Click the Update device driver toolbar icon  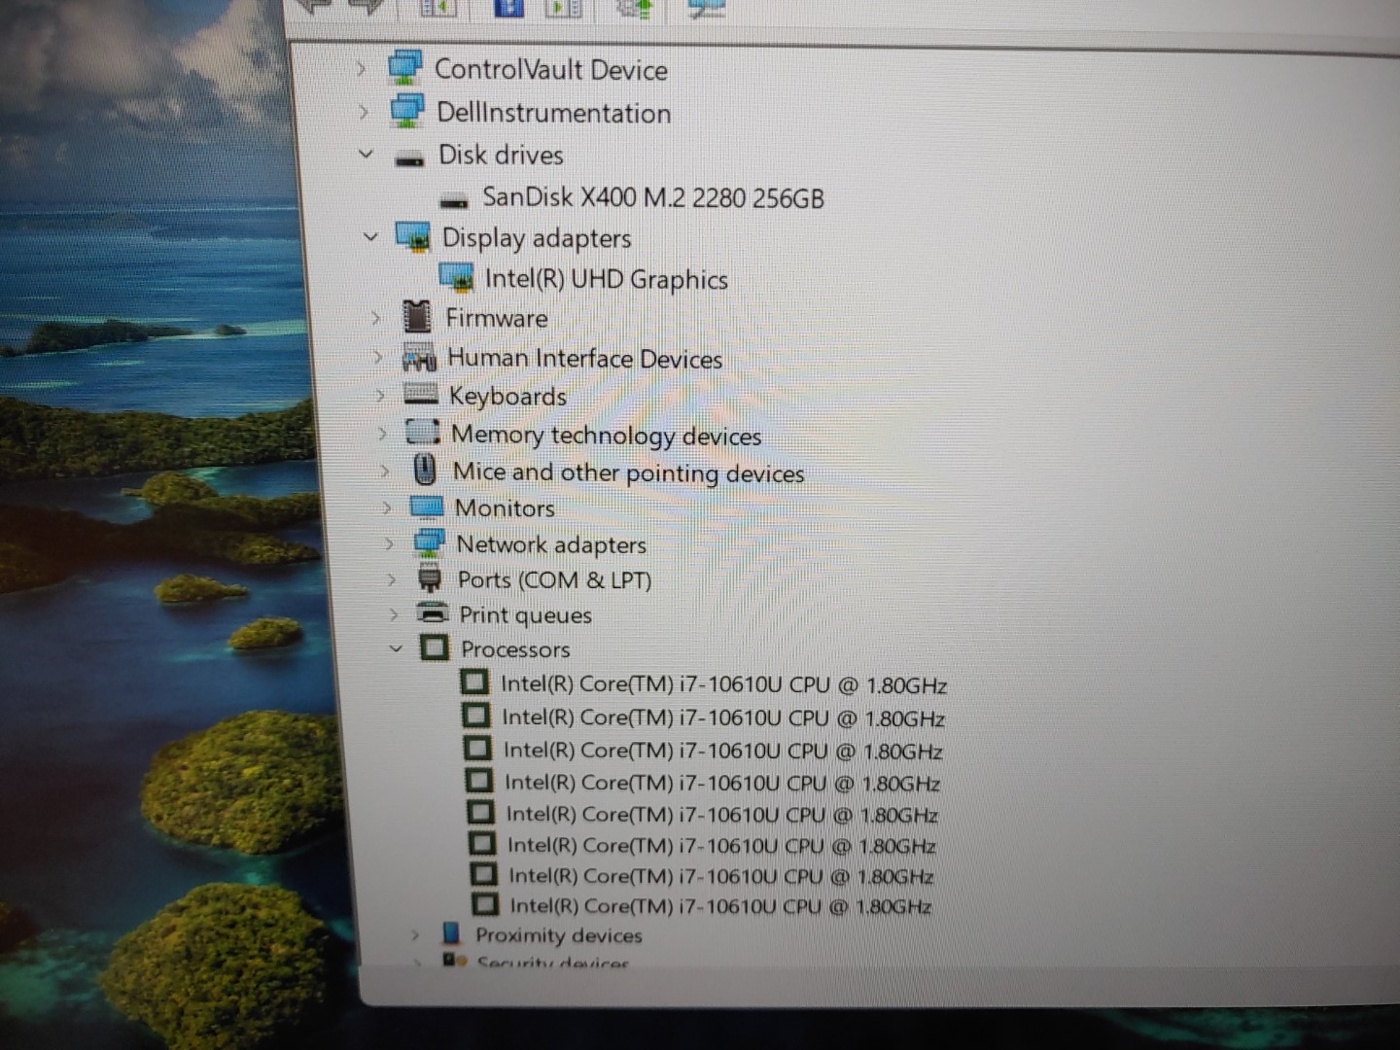click(x=635, y=8)
